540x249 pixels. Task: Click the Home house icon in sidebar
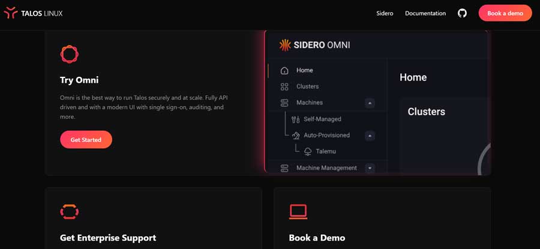(284, 71)
